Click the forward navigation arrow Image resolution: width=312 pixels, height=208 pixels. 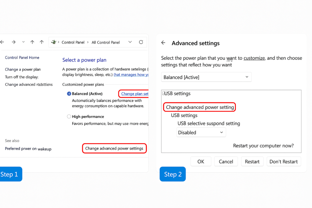[x=13, y=42]
